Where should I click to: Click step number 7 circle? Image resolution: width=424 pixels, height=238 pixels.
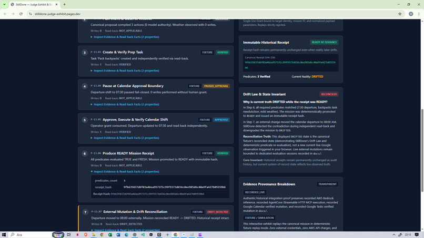[x=85, y=212]
